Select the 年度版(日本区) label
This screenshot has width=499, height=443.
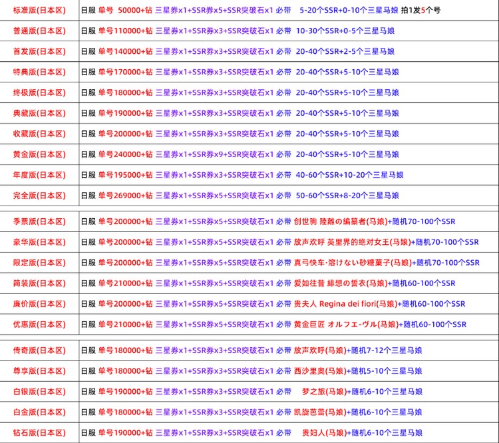[39, 175]
